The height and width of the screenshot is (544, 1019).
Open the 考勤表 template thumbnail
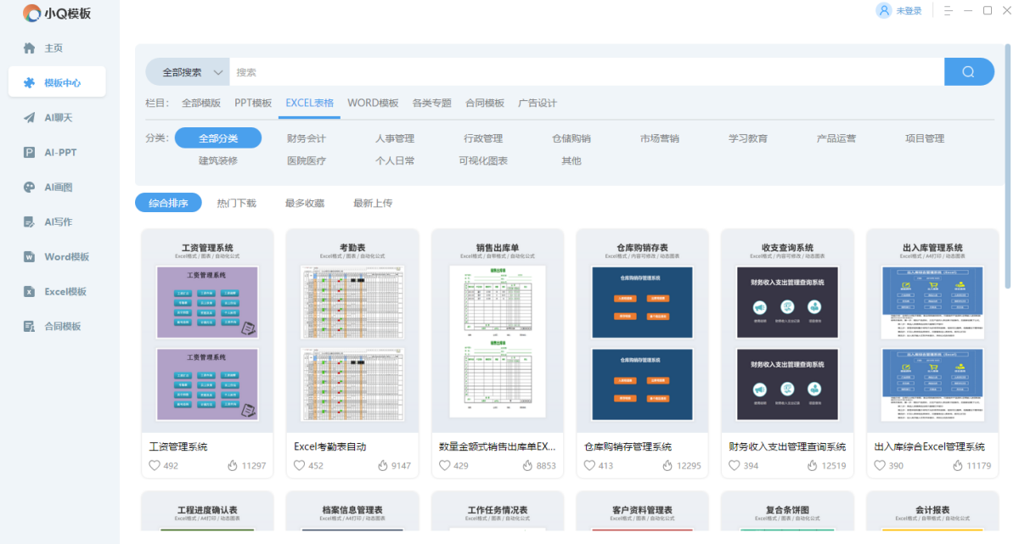coord(352,342)
